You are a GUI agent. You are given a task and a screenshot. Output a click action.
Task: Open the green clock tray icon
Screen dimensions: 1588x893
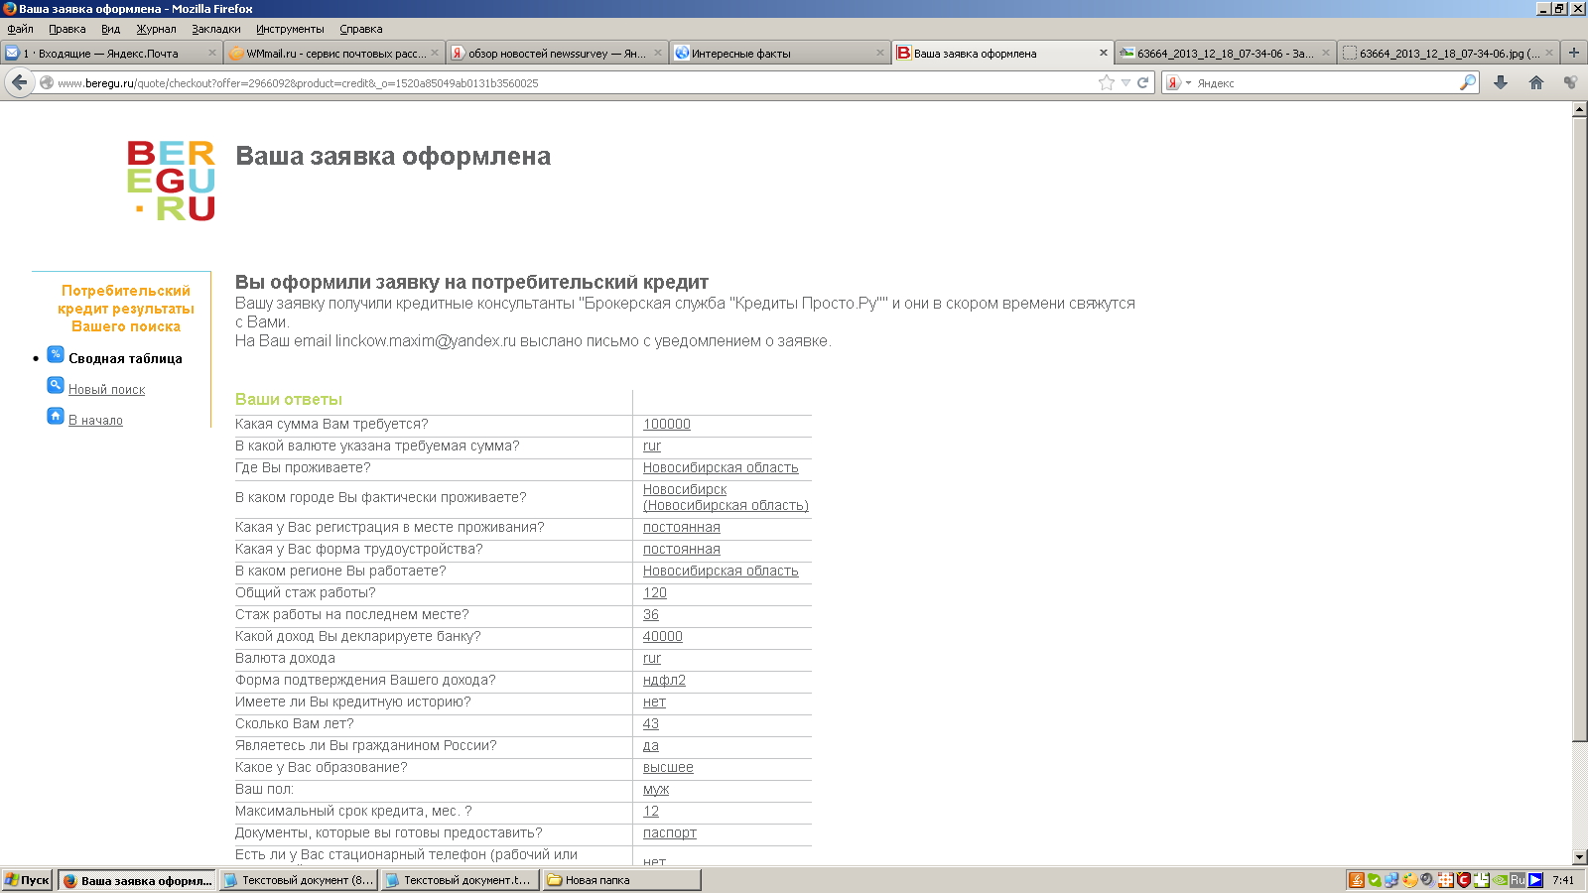tap(1482, 880)
